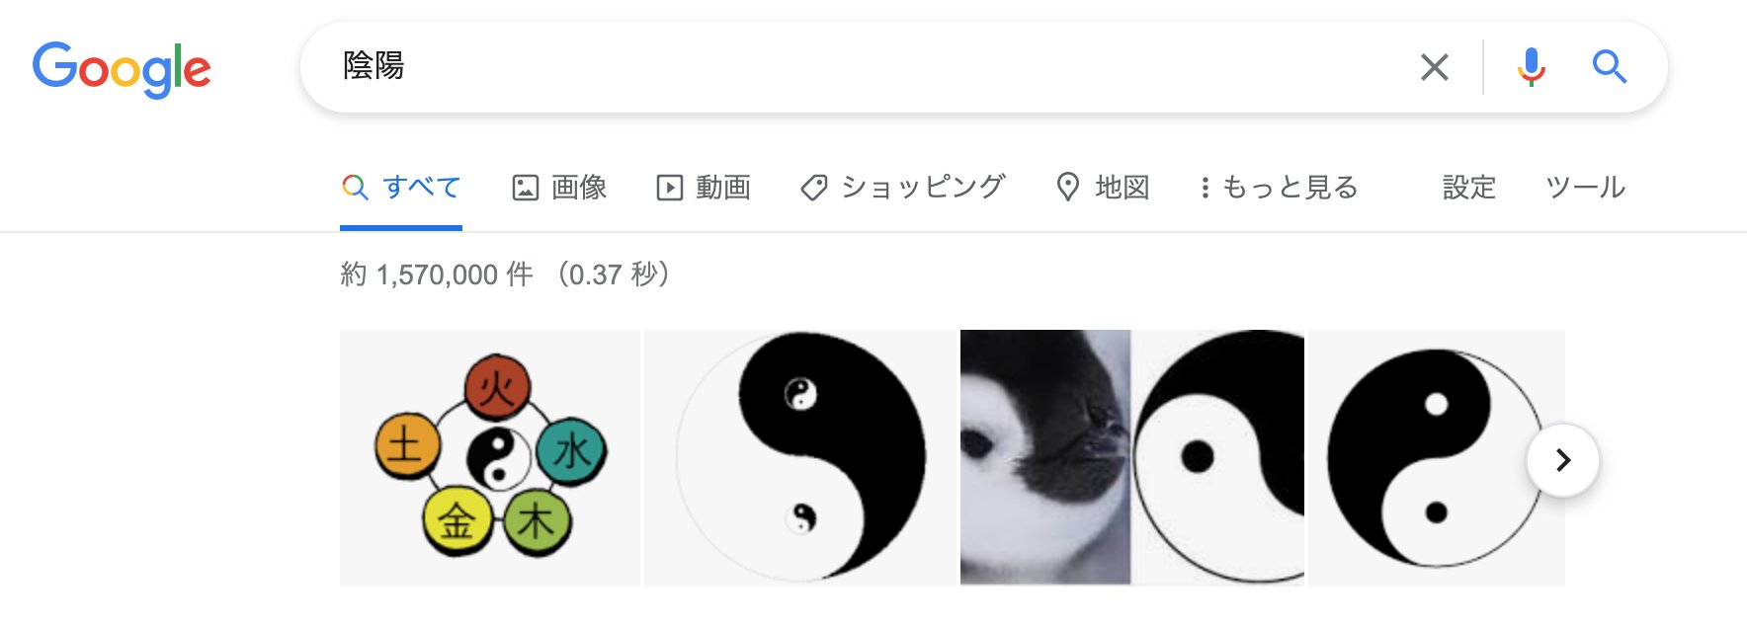Clear the search box with X

click(x=1434, y=67)
